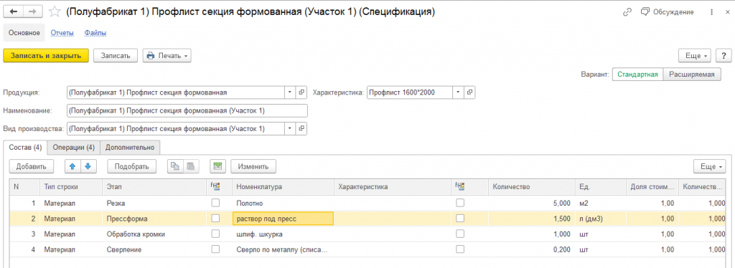735x268 pixels.
Task: Open the table Еще menu
Action: [x=710, y=166]
